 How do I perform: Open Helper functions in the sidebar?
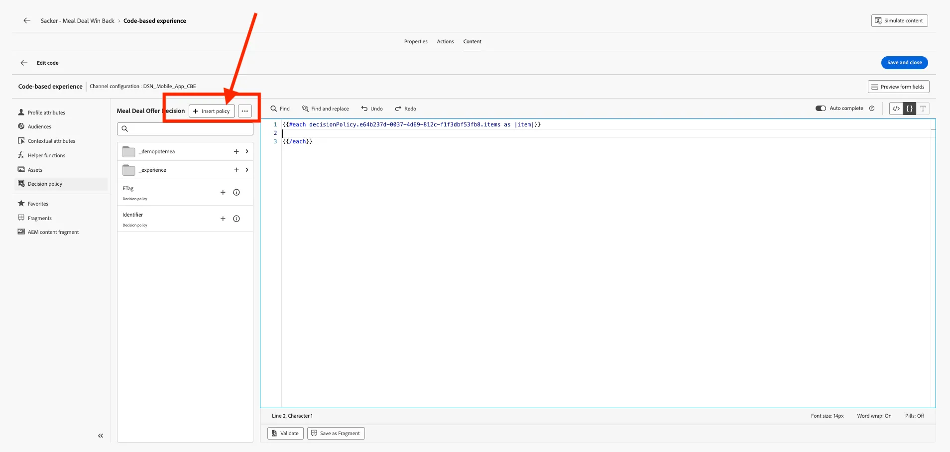46,155
